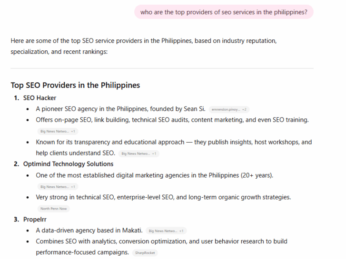Click the line 'One of the most established digital marketing agencies'
The height and width of the screenshot is (259, 346).
tap(155, 175)
